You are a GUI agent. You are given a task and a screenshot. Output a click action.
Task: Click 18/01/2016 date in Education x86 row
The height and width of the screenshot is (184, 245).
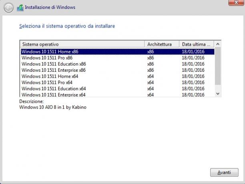tap(193, 64)
